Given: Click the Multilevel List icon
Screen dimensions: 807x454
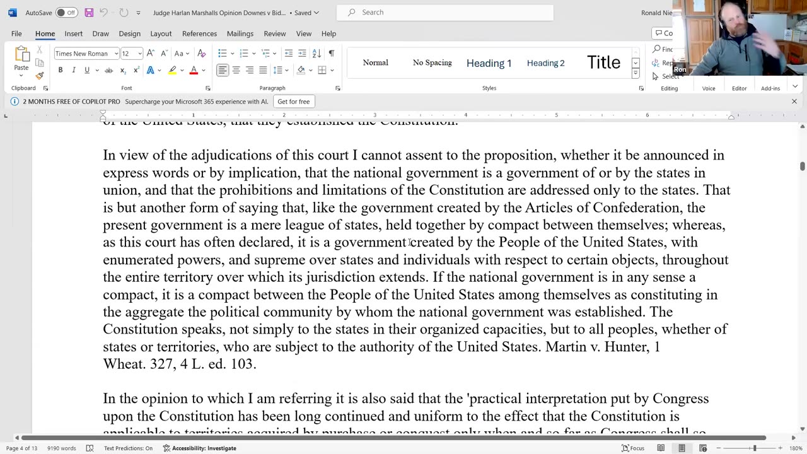Looking at the screenshot, I should (265, 54).
